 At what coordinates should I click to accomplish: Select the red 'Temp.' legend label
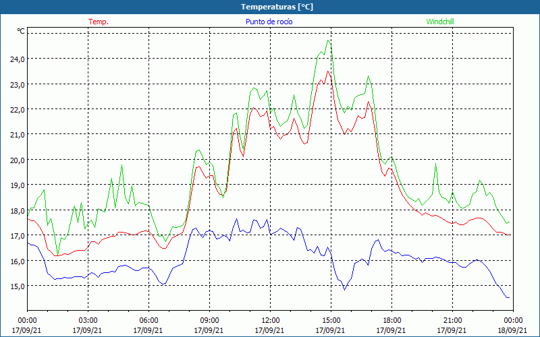click(99, 22)
